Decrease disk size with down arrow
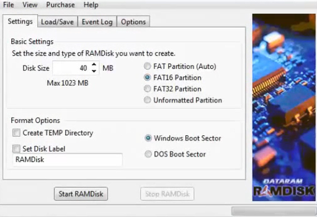 [x=94, y=71]
